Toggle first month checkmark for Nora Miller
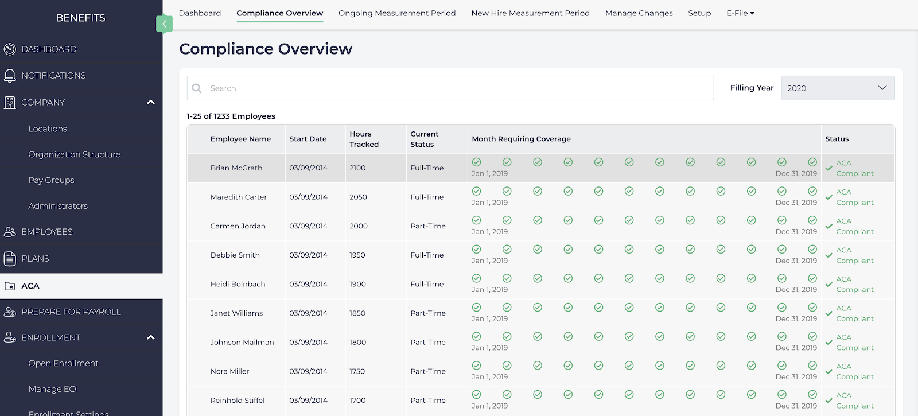The width and height of the screenshot is (918, 416). tap(476, 366)
